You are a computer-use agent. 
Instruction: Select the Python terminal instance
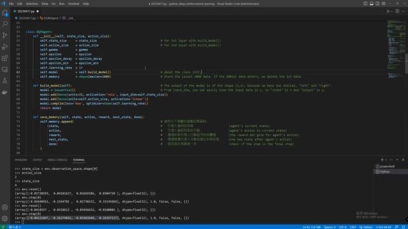coord(391,172)
